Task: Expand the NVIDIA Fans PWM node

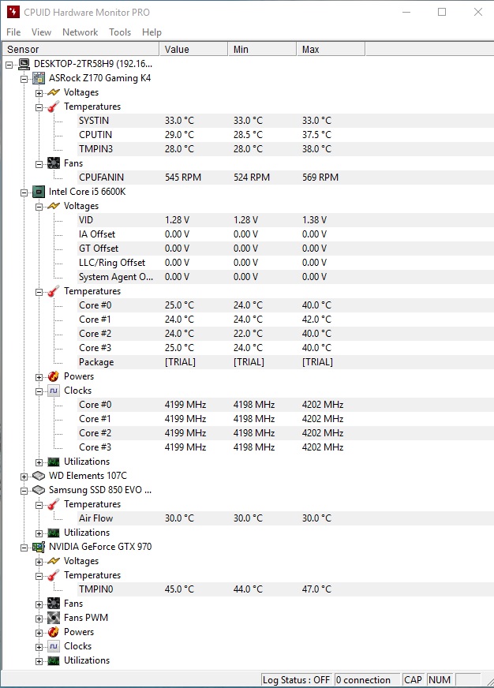Action: pyautogui.click(x=39, y=619)
